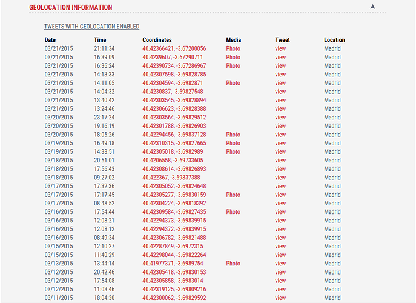
Task: Open Photo for the 18:05:26 tweet
Action: (x=233, y=135)
